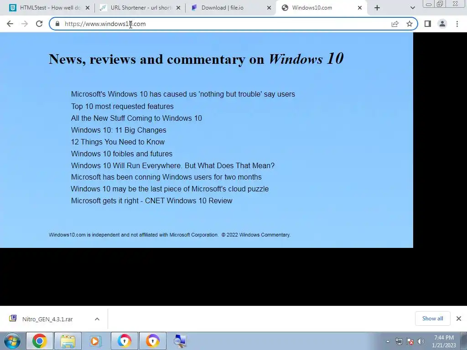This screenshot has width=467, height=350.
Task: View site security via the lock icon
Action: pyautogui.click(x=57, y=24)
